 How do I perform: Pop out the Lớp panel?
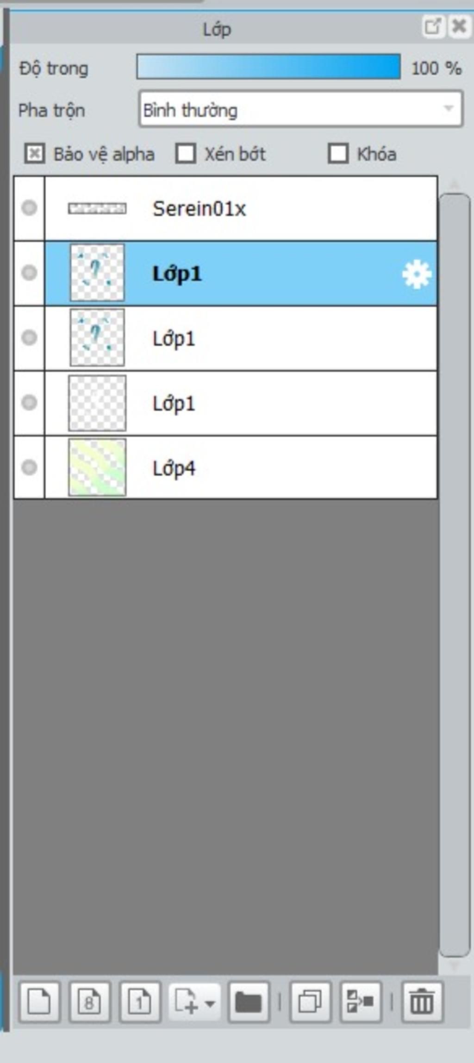(433, 26)
